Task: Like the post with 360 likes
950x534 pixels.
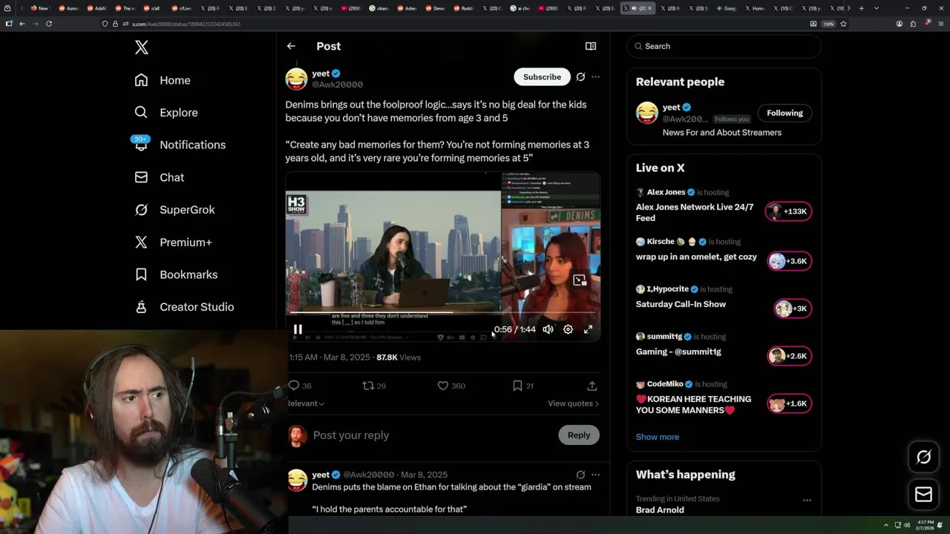Action: coord(451,386)
